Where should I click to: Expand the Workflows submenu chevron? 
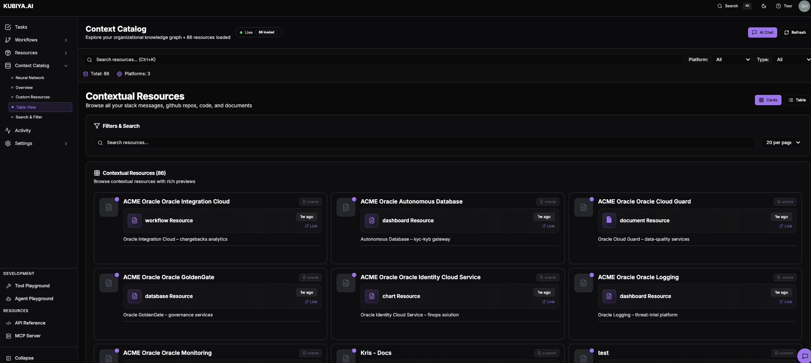point(66,40)
